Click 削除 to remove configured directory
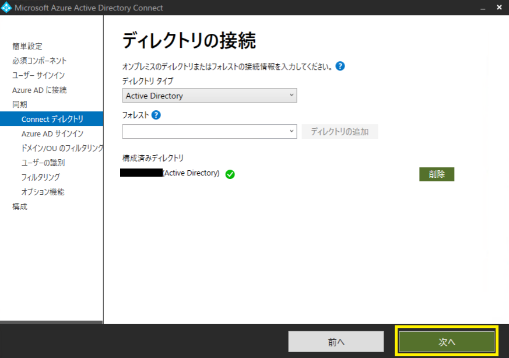 (x=437, y=174)
